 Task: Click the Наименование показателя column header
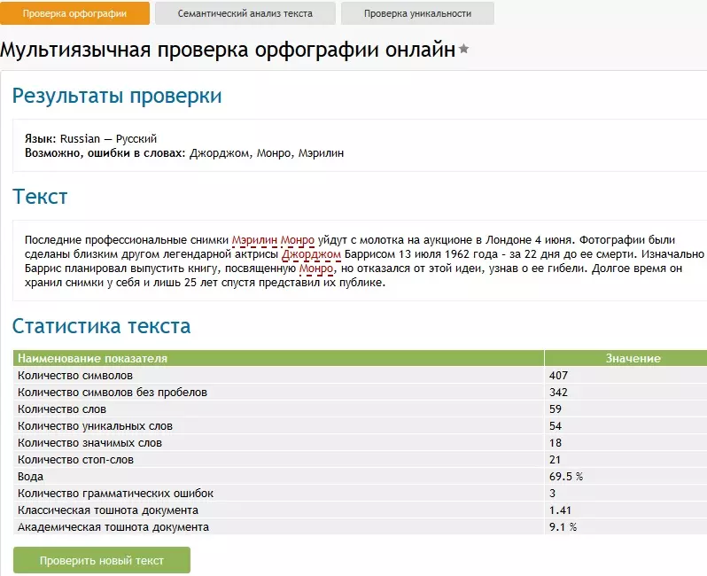279,358
